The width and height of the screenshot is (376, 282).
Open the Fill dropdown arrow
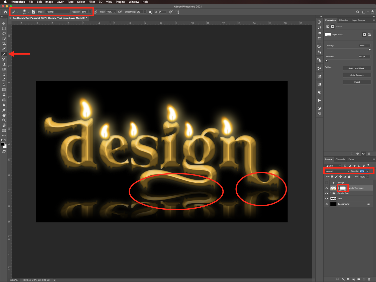[368, 177]
